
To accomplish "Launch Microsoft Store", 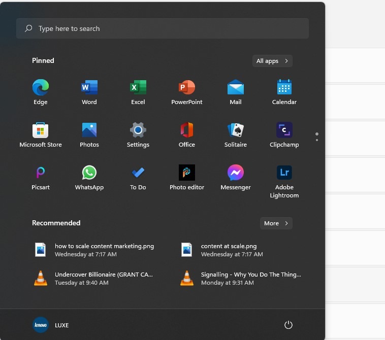I will [41, 134].
